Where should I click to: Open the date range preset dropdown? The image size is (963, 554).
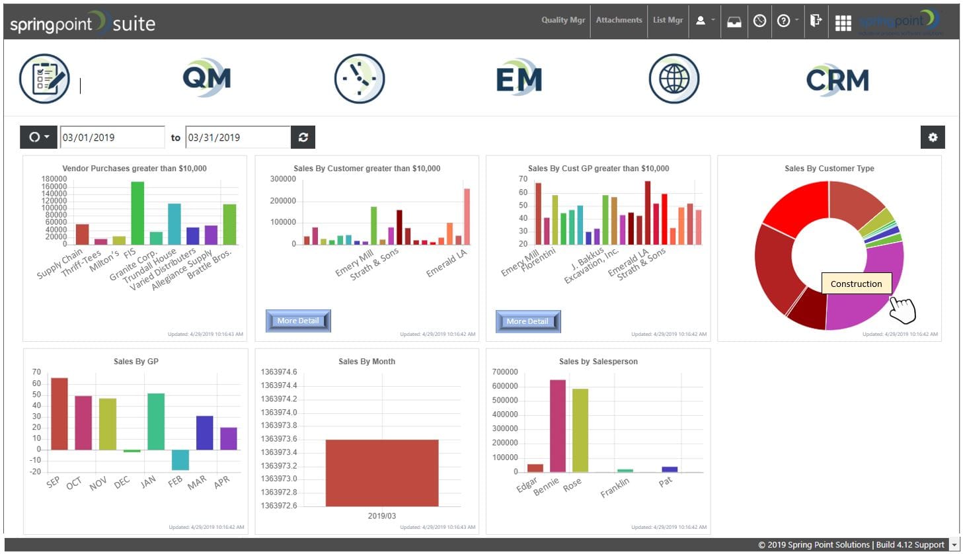pos(38,137)
